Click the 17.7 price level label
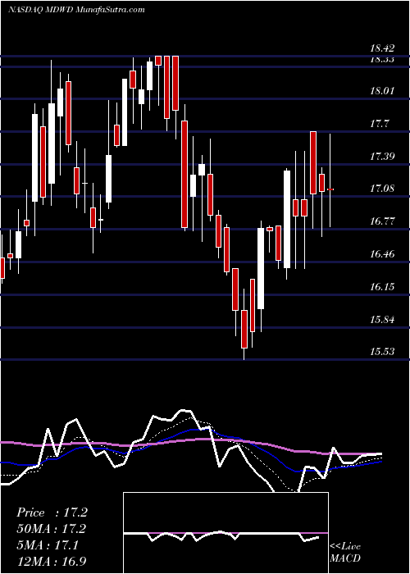This screenshot has width=410, height=574. click(379, 124)
